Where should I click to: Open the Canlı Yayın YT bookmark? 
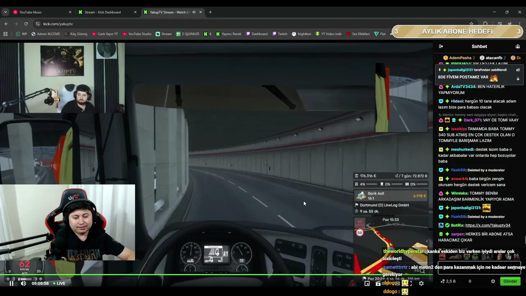click(105, 34)
